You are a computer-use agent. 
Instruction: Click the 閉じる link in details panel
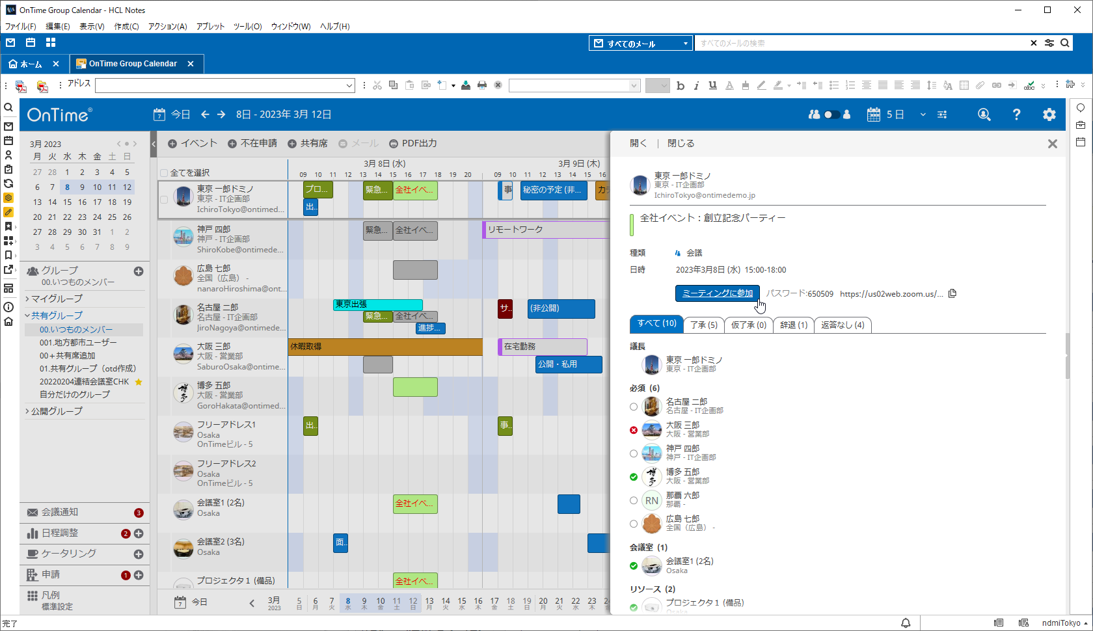coord(681,143)
